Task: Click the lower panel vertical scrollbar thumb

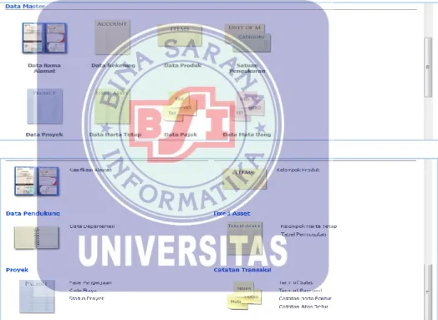Action: pos(428,292)
